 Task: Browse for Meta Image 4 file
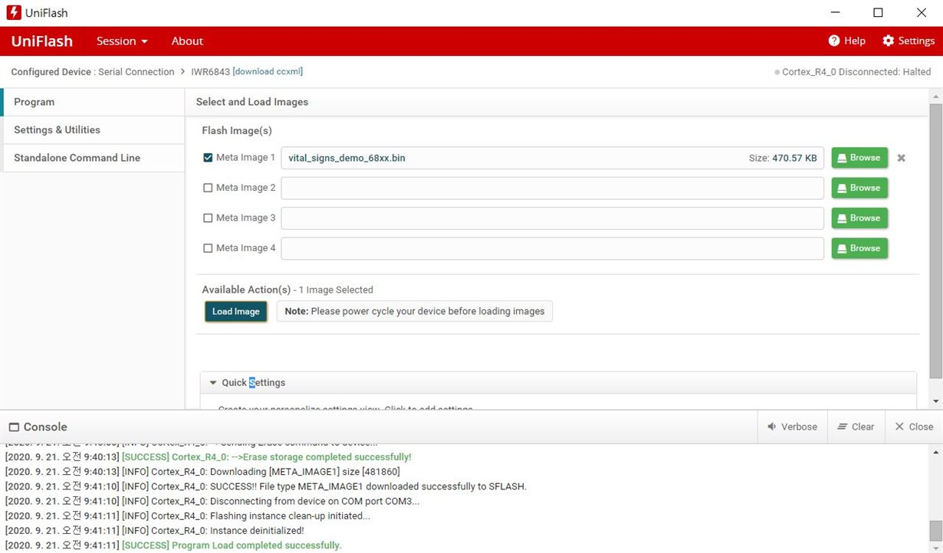[x=859, y=248]
